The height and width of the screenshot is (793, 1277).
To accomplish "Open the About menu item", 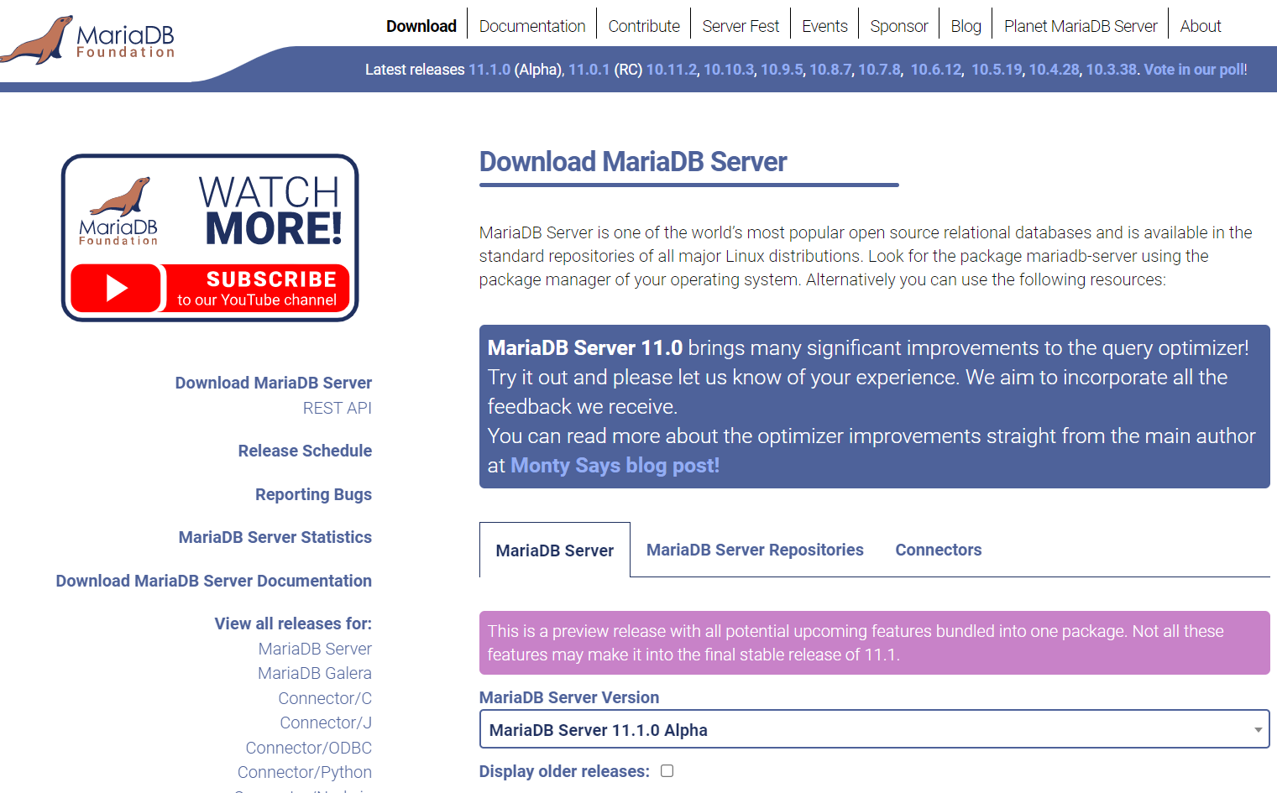I will (x=1201, y=26).
